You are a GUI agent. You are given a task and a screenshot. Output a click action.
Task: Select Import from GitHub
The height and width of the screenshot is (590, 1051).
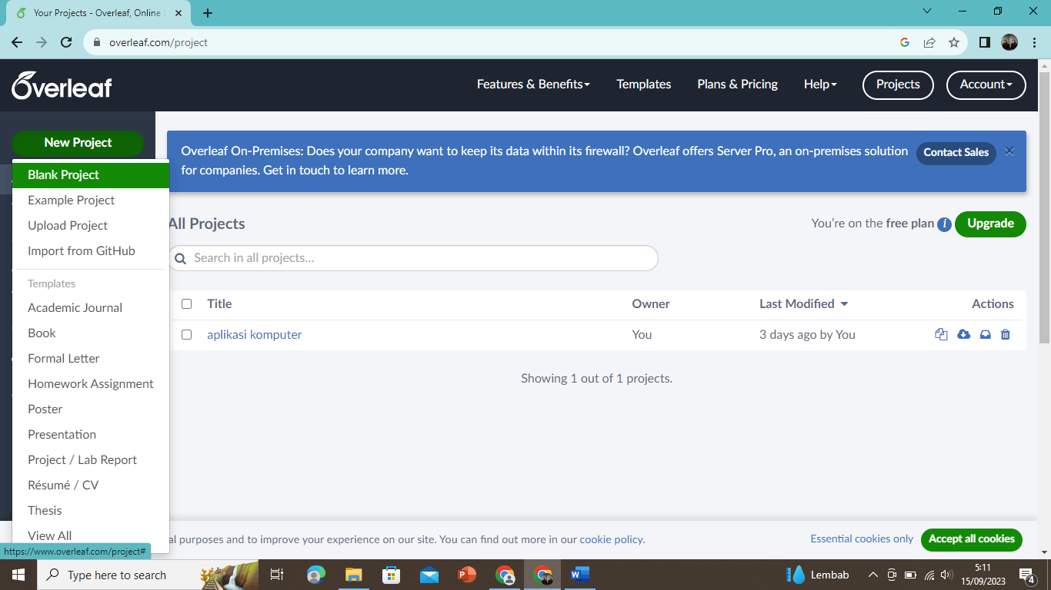[91, 251]
